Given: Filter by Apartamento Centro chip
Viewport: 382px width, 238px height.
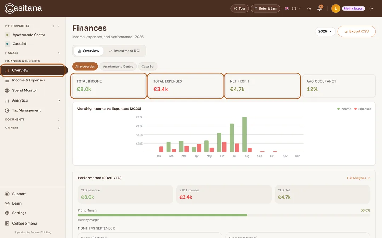Looking at the screenshot, I should pos(118,66).
